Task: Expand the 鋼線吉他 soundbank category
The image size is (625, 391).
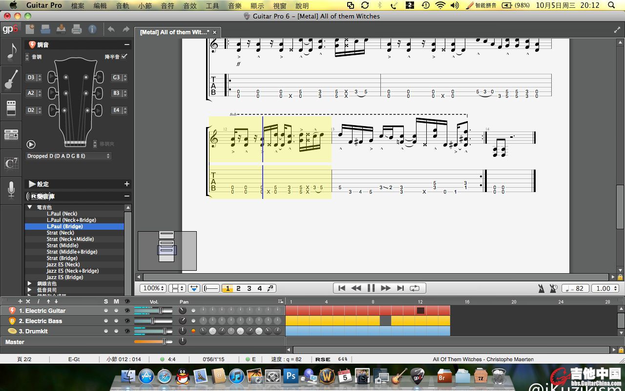Action: [x=30, y=283]
